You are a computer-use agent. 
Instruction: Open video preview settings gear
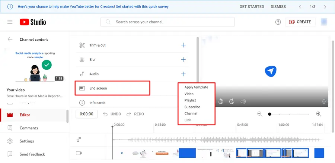[x=324, y=101]
